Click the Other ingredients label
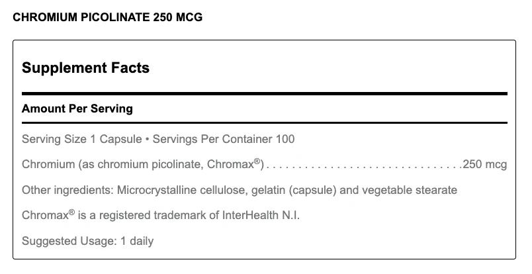The width and height of the screenshot is (532, 274). pyautogui.click(x=68, y=190)
